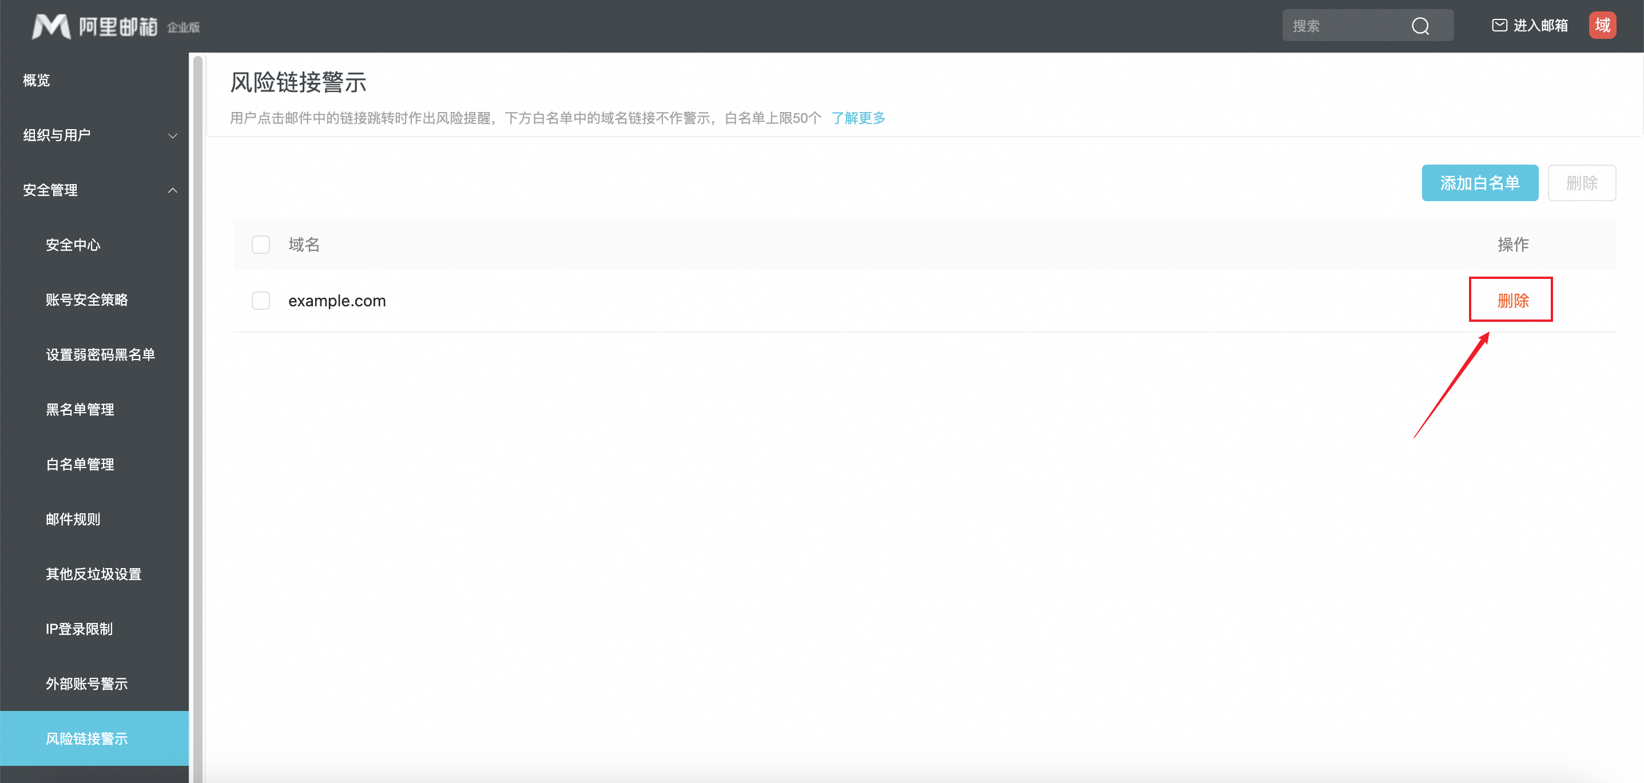Viewport: 1644px width, 783px height.
Task: Click 删除 link for example.com row
Action: pyautogui.click(x=1512, y=300)
